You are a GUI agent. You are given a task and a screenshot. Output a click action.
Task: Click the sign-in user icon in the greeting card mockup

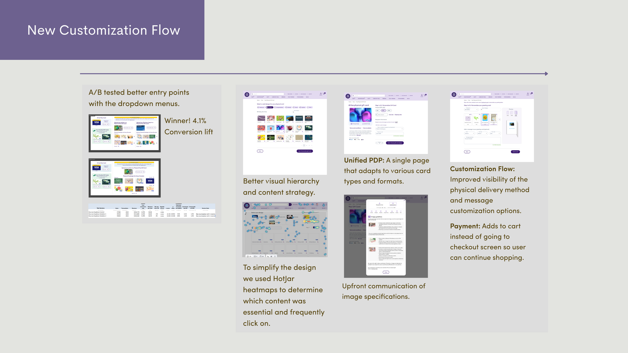[x=528, y=94]
